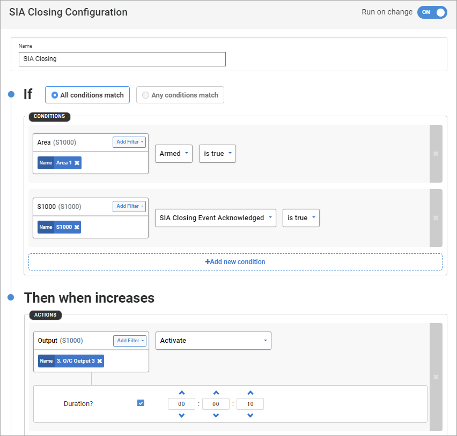Remove the Area 1 name filter tag
Image resolution: width=457 pixels, height=436 pixels.
77,163
